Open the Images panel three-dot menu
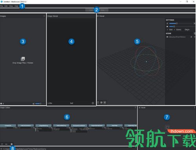The width and height of the screenshot is (196, 150). point(44,16)
